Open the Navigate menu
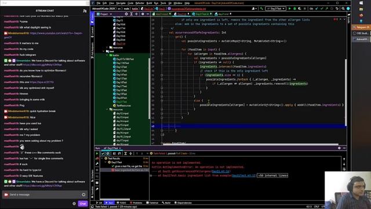This screenshot has height=209, width=371. click(x=121, y=3)
